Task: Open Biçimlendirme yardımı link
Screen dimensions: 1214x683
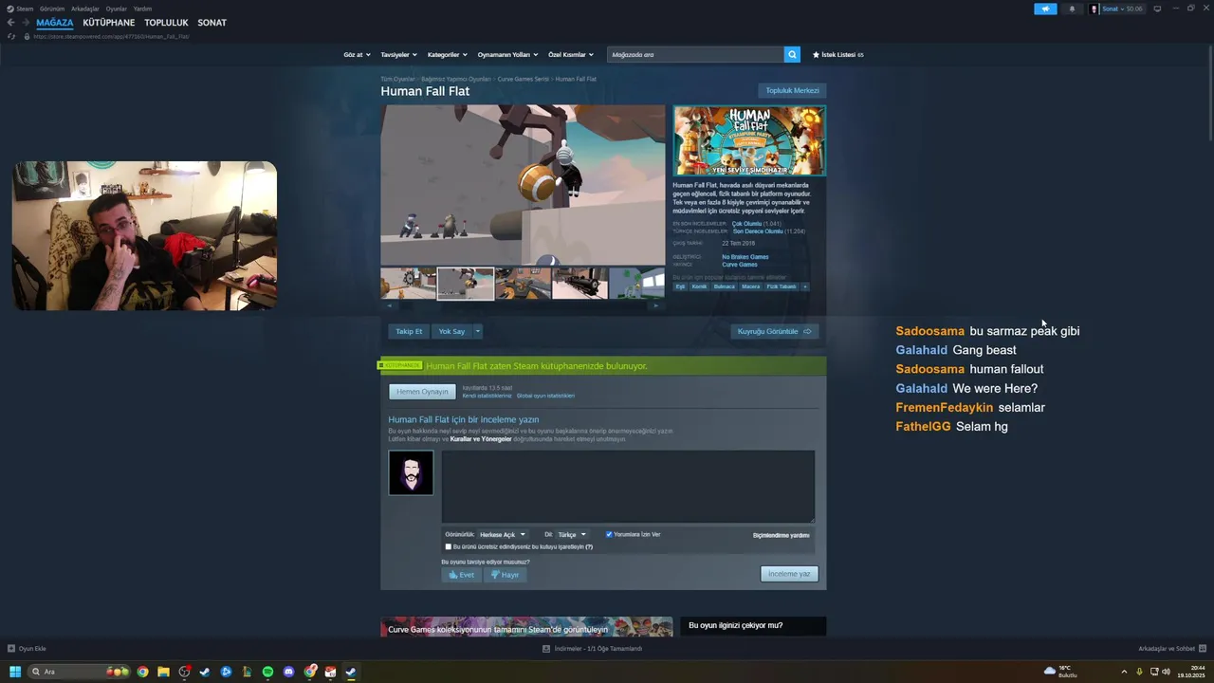Action: (x=781, y=535)
